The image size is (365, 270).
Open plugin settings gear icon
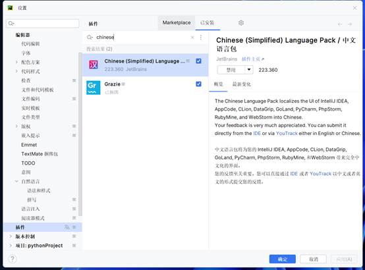[241, 23]
